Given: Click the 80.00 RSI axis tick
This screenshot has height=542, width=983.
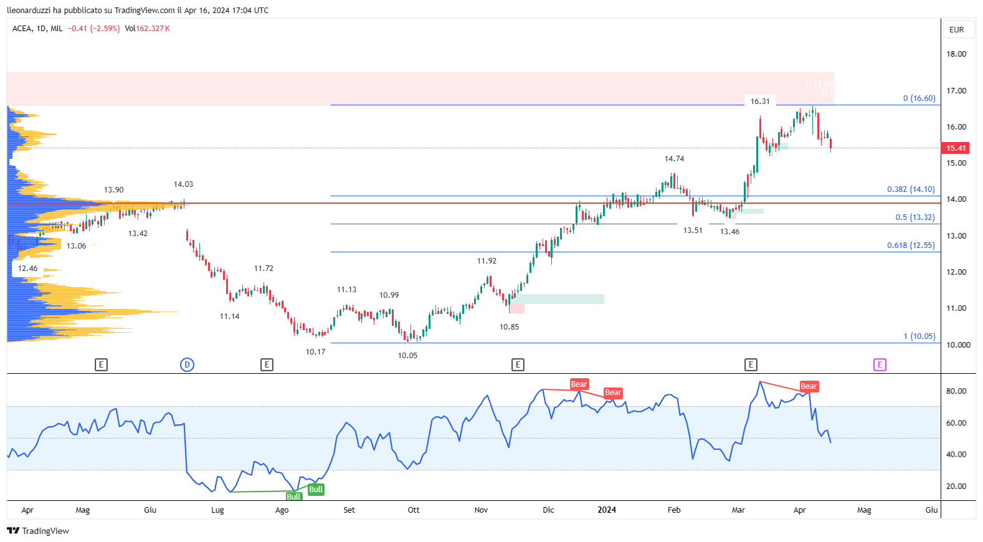Looking at the screenshot, I should tap(956, 391).
